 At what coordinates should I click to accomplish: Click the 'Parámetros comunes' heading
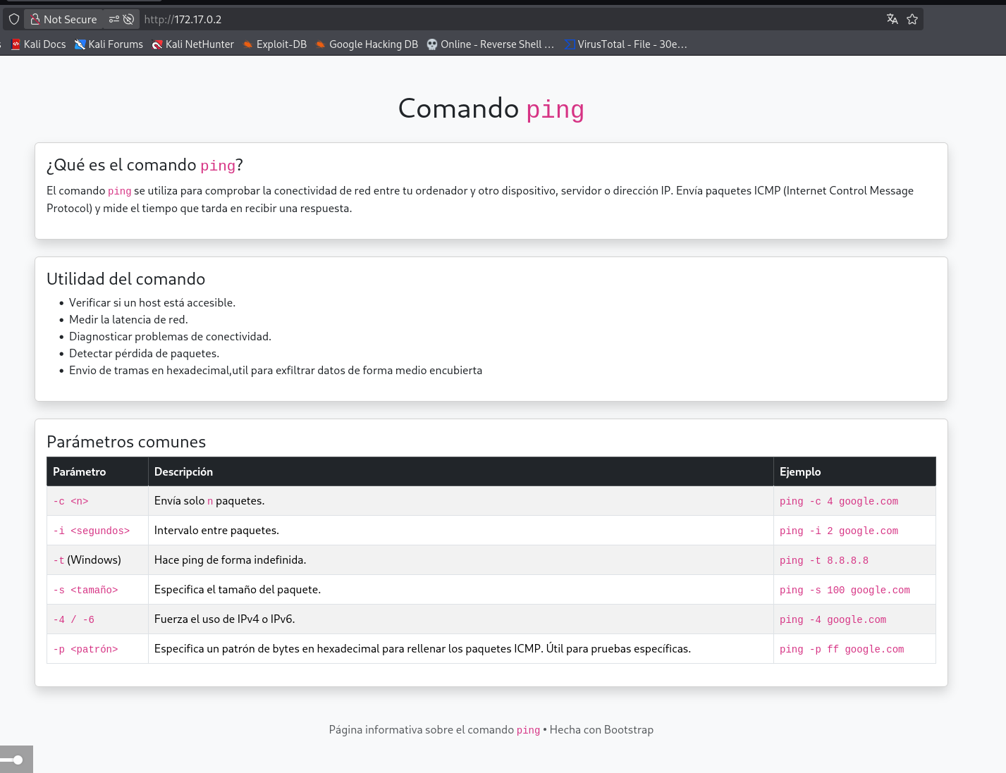[126, 442]
